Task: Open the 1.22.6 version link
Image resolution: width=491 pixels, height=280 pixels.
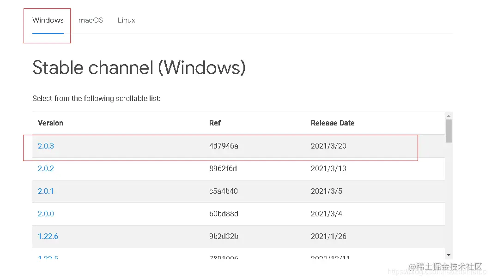Action: [48, 236]
